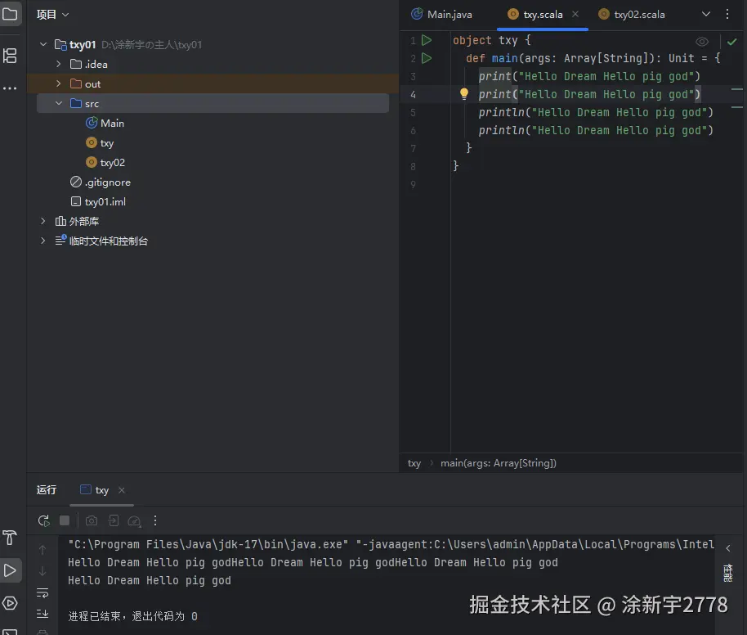Select the out folder row

tap(213, 83)
